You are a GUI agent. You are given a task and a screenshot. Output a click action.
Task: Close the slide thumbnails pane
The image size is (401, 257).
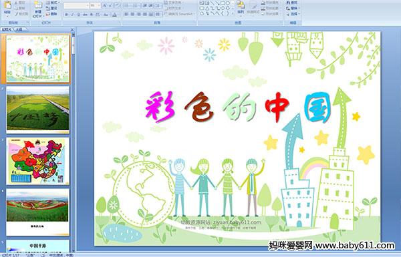pyautogui.click(x=72, y=29)
